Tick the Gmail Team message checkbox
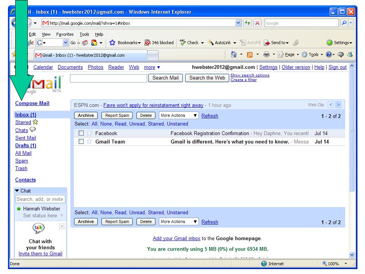 [81, 142]
